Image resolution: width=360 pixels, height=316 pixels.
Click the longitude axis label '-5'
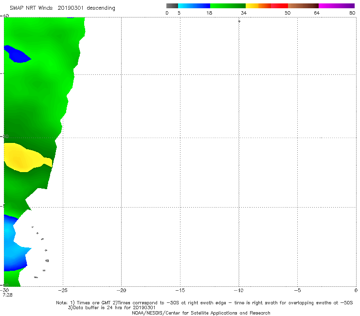[297, 290]
